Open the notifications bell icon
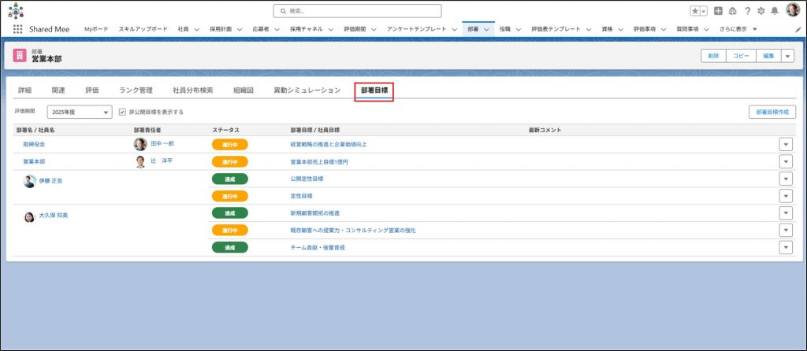 coord(774,11)
